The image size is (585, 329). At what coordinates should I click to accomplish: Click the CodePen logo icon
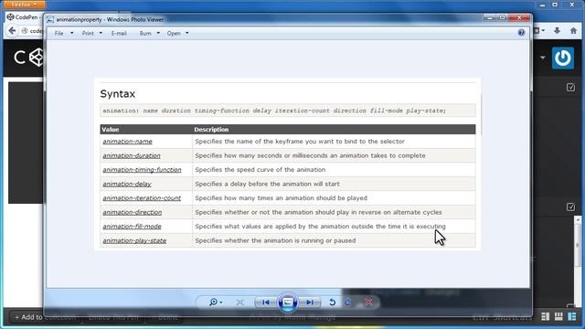coord(37,58)
